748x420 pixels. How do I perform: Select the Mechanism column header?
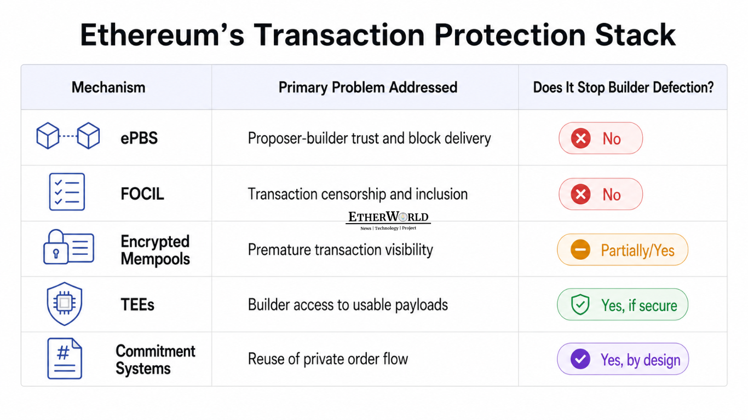click(x=108, y=87)
